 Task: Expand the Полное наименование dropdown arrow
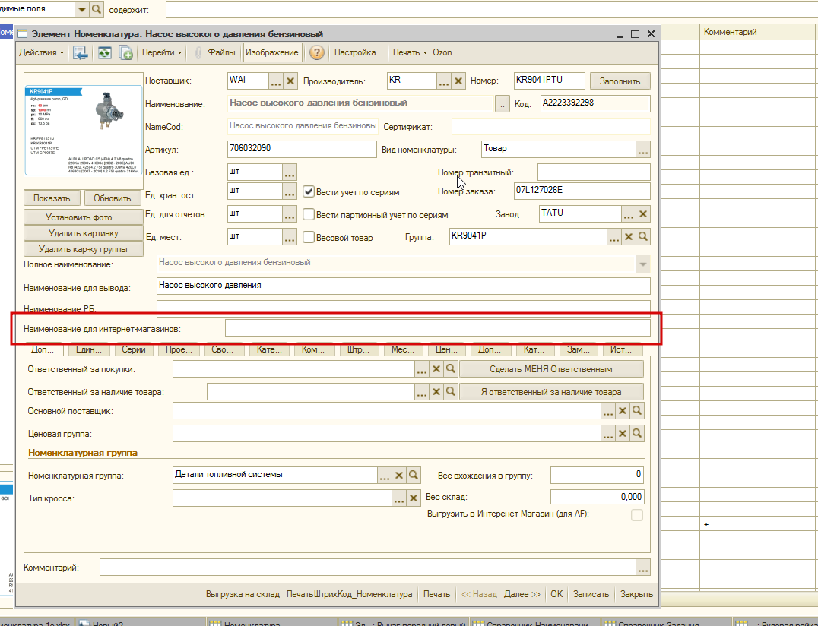coord(643,264)
